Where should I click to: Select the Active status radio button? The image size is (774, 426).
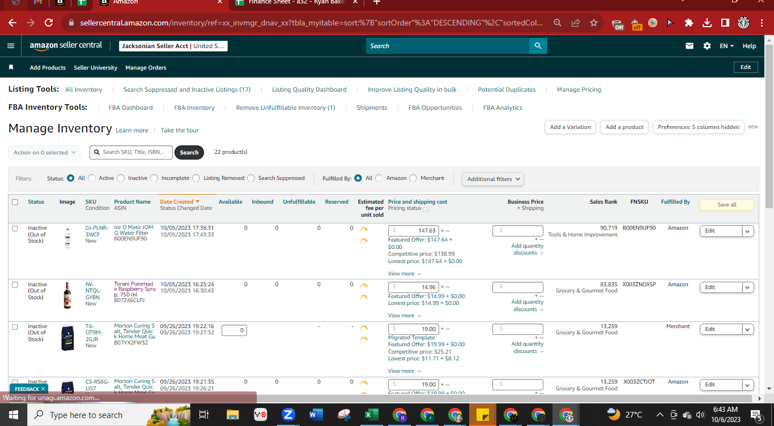tap(92, 178)
